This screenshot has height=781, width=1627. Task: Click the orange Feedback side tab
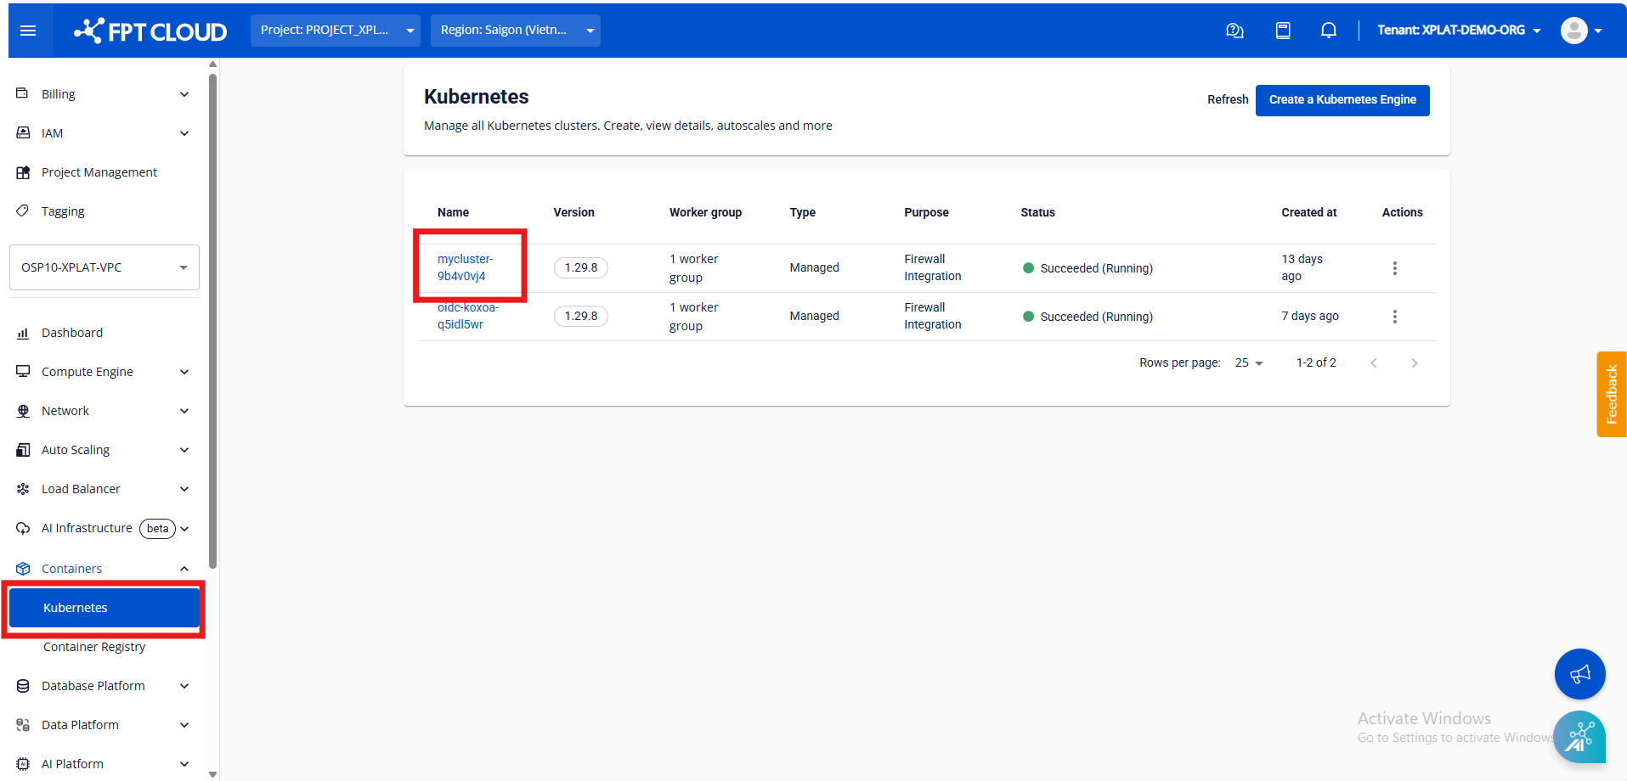[1611, 394]
